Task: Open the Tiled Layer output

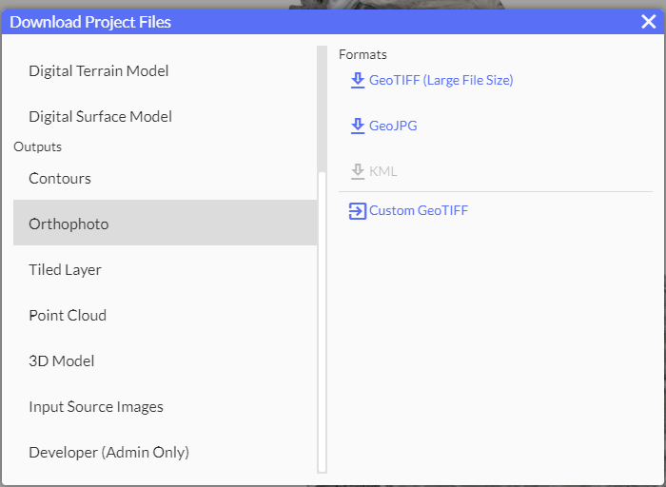Action: click(65, 270)
